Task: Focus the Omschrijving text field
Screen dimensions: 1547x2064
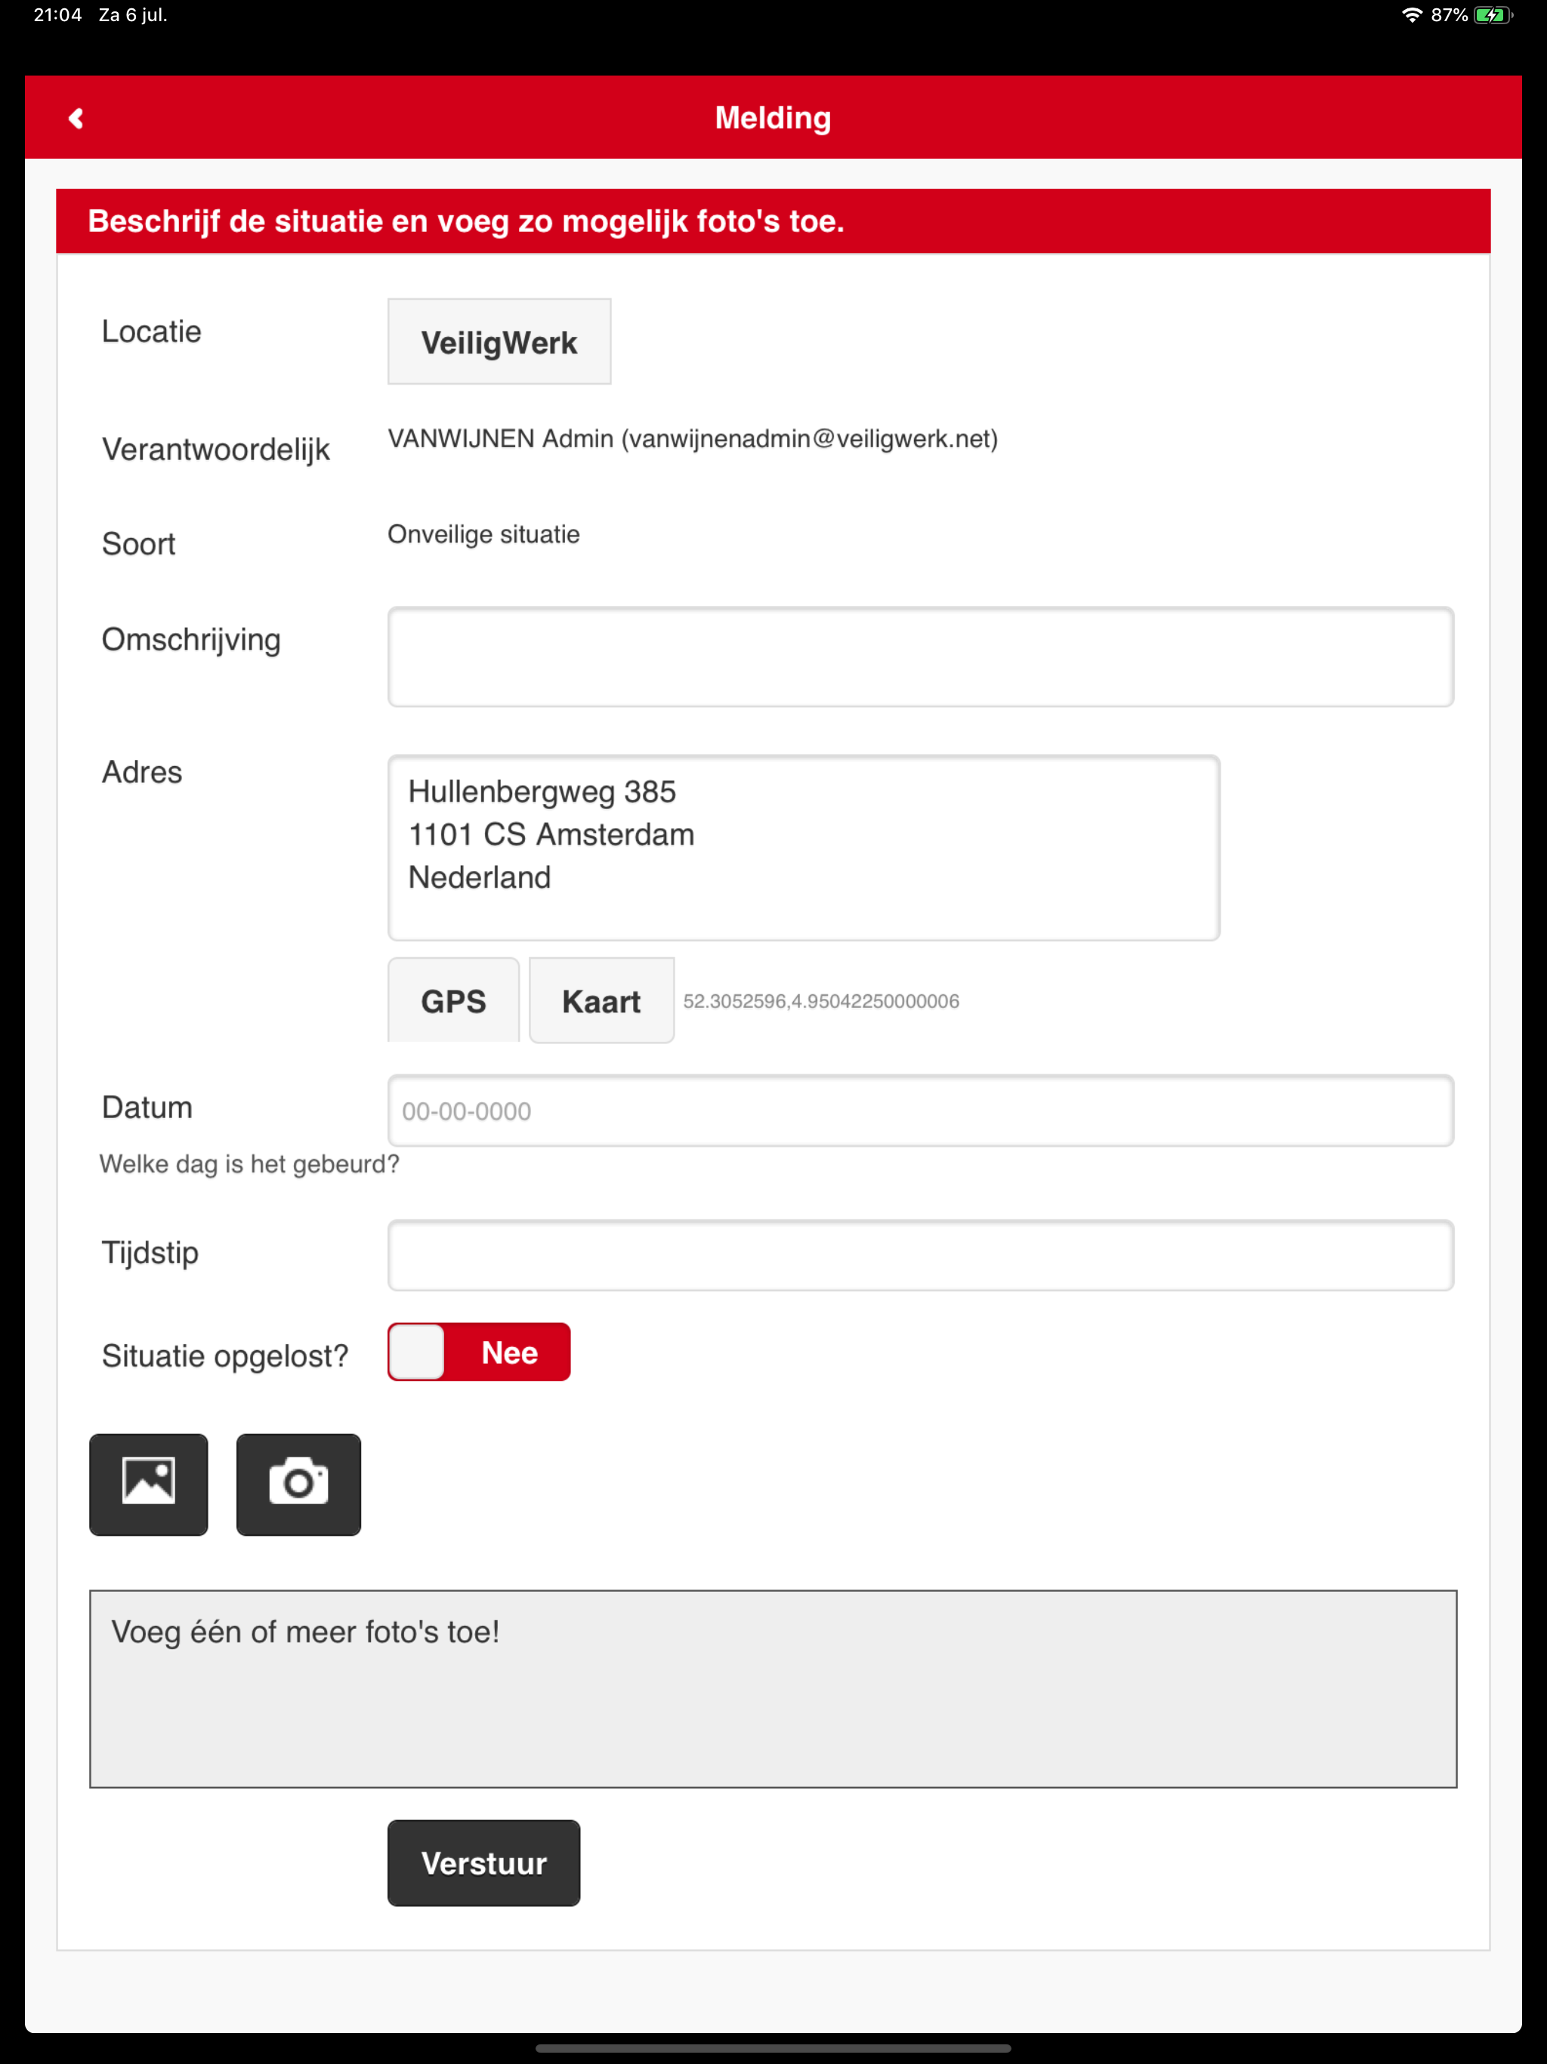Action: tap(920, 657)
